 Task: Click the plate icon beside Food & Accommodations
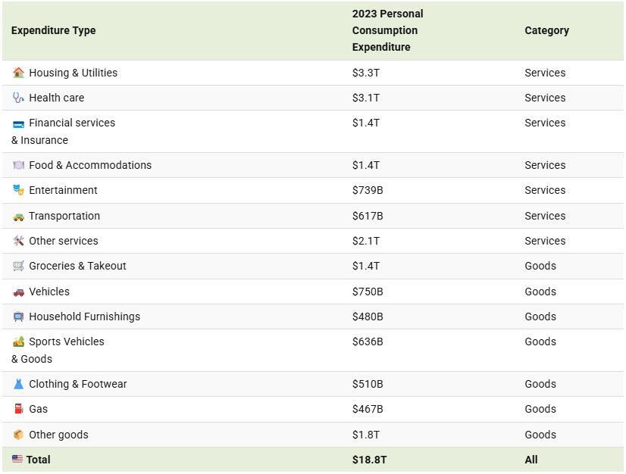coord(18,165)
